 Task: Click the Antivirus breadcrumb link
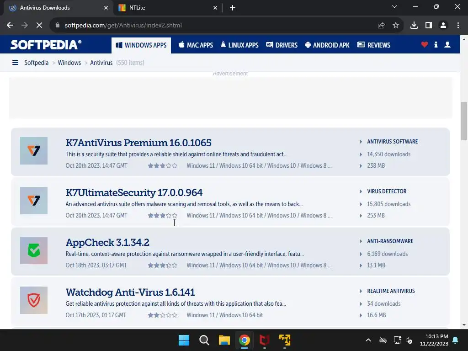[101, 63]
